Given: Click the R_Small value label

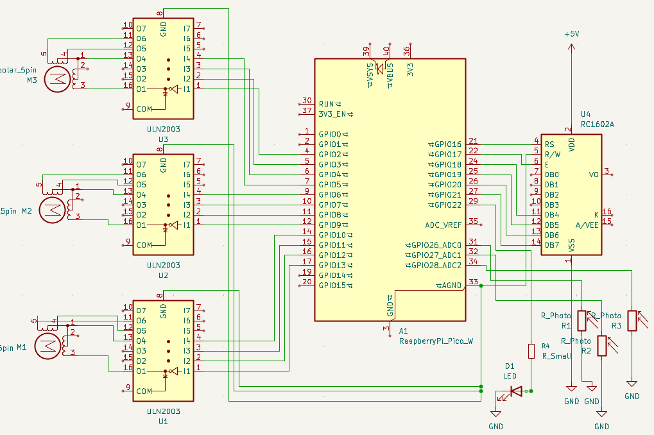Looking at the screenshot, I should pos(557,356).
